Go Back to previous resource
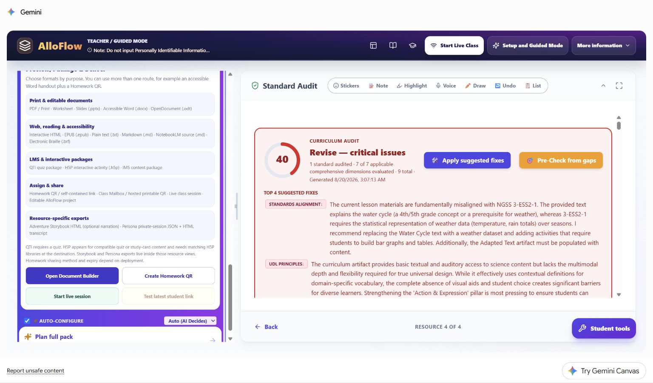The width and height of the screenshot is (653, 383). pyautogui.click(x=266, y=327)
